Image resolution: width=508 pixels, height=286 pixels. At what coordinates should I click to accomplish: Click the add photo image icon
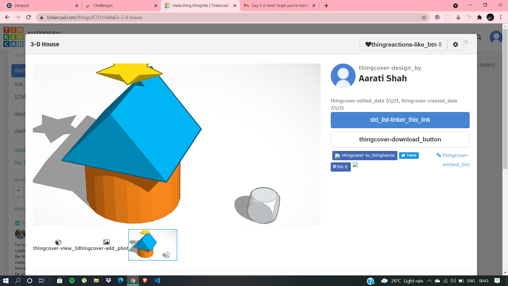106,242
